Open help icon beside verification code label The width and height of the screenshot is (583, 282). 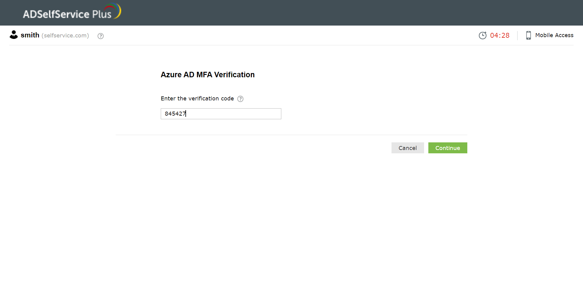pos(240,99)
